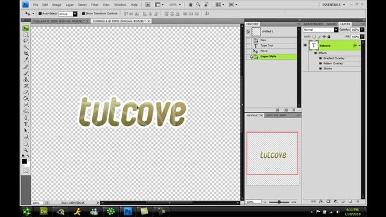386x217 pixels.
Task: Click the foreground color swatch
Action: pyautogui.click(x=24, y=162)
